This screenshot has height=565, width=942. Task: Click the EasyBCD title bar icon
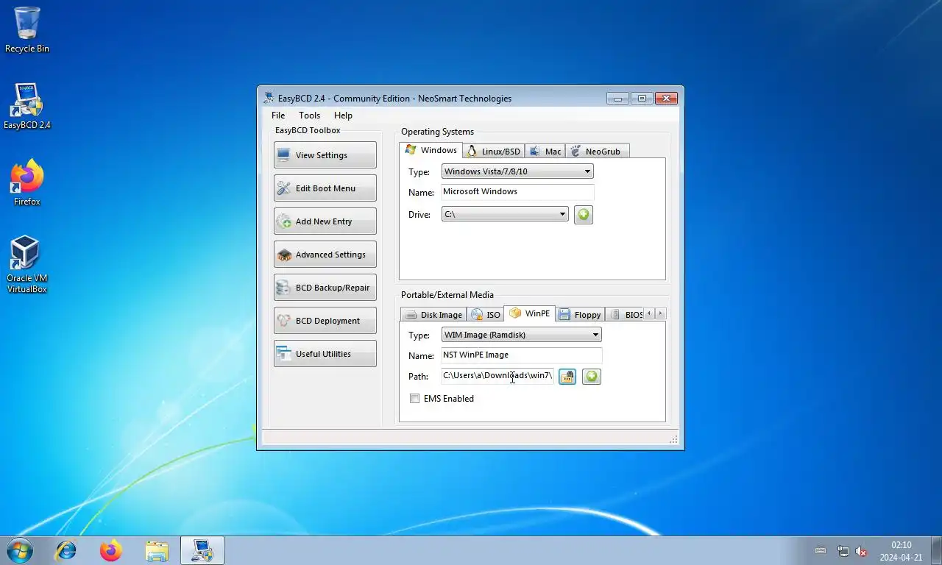point(269,98)
